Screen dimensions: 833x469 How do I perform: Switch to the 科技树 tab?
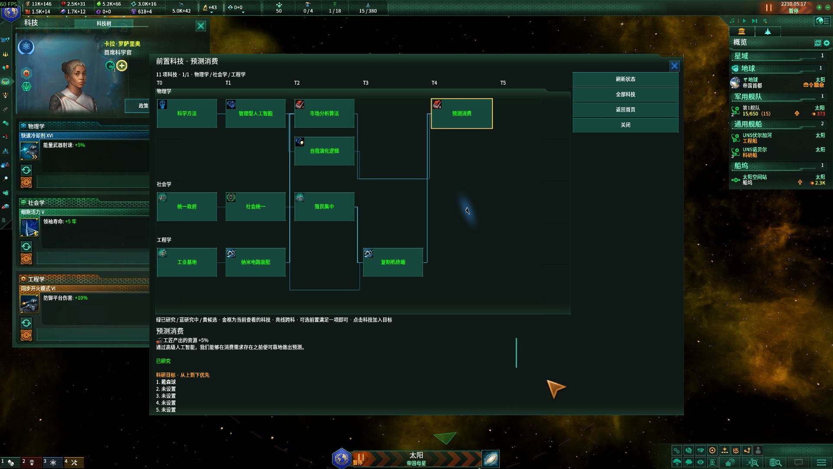pyautogui.click(x=104, y=23)
